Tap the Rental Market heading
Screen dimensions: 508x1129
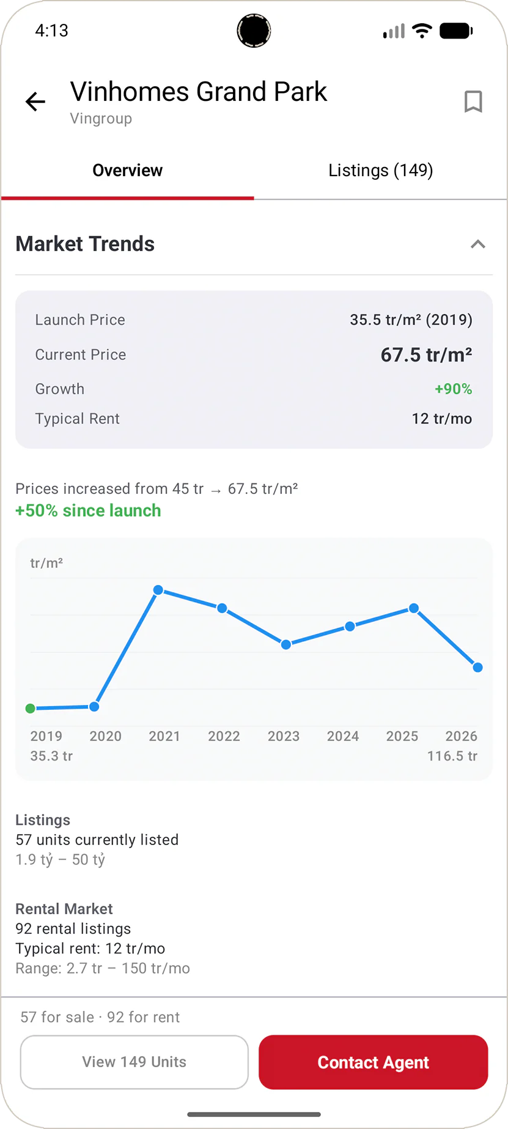[x=64, y=909]
